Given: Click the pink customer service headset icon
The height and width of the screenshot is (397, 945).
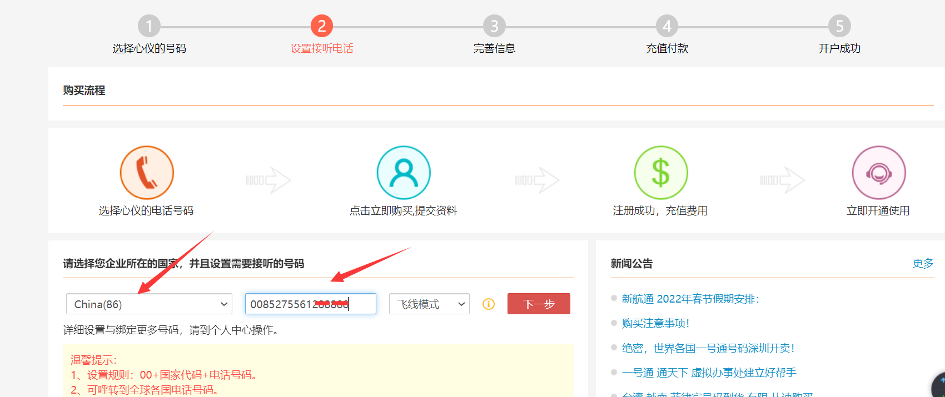Looking at the screenshot, I should coord(879,173).
